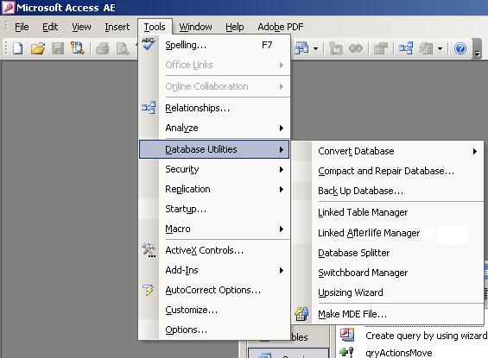Click the AutoCorrect lightning icon in menu
488x358 pixels.
[148, 290]
